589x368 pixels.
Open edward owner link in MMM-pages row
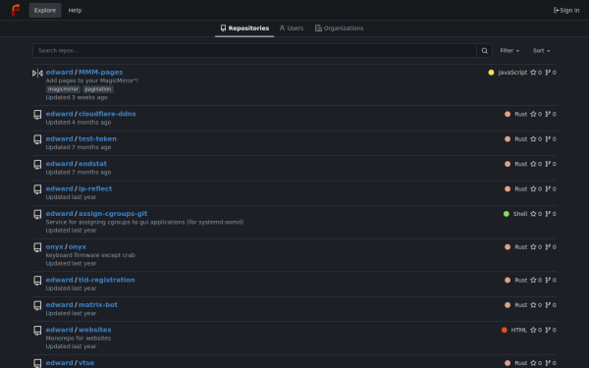click(59, 72)
